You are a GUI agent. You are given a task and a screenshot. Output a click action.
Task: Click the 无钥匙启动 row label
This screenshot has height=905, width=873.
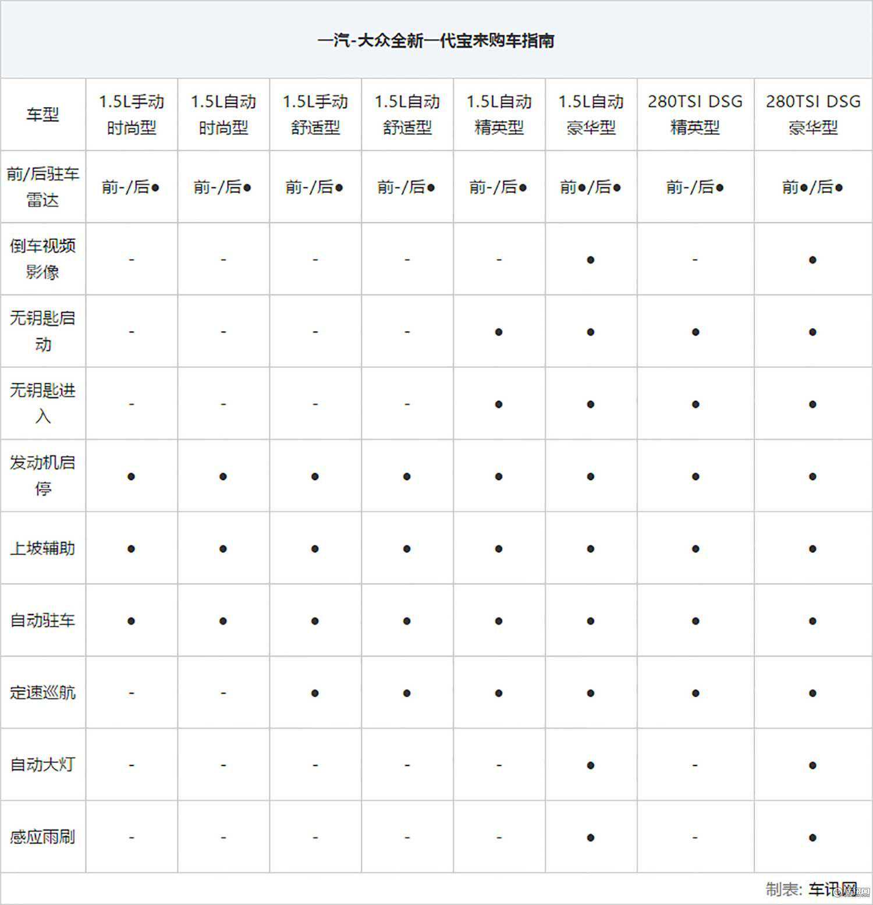tap(42, 331)
